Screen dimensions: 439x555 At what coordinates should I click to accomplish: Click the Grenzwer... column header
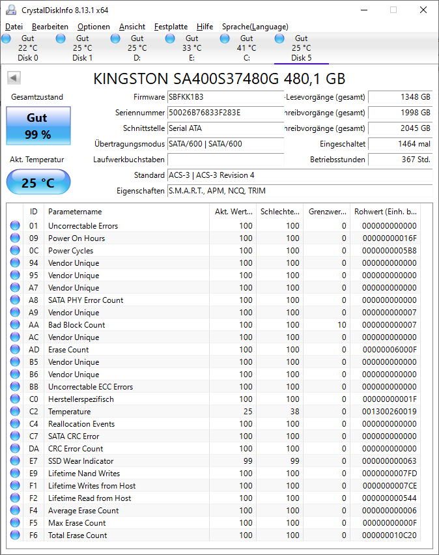point(327,212)
